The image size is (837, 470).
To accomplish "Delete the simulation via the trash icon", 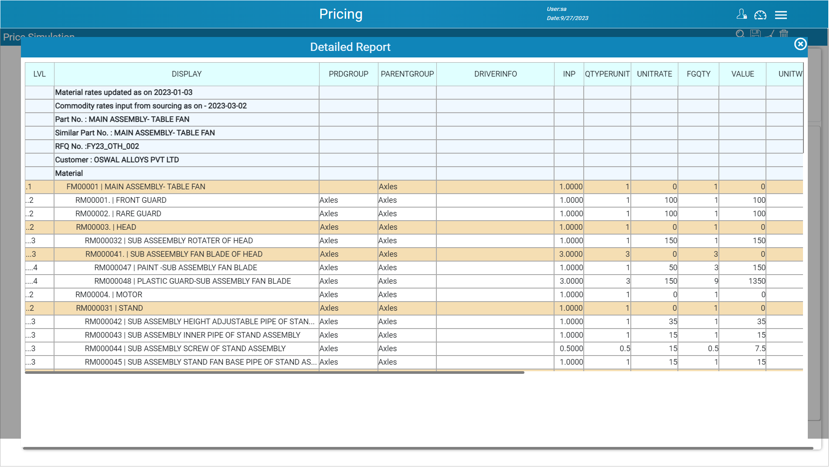I will (x=783, y=34).
